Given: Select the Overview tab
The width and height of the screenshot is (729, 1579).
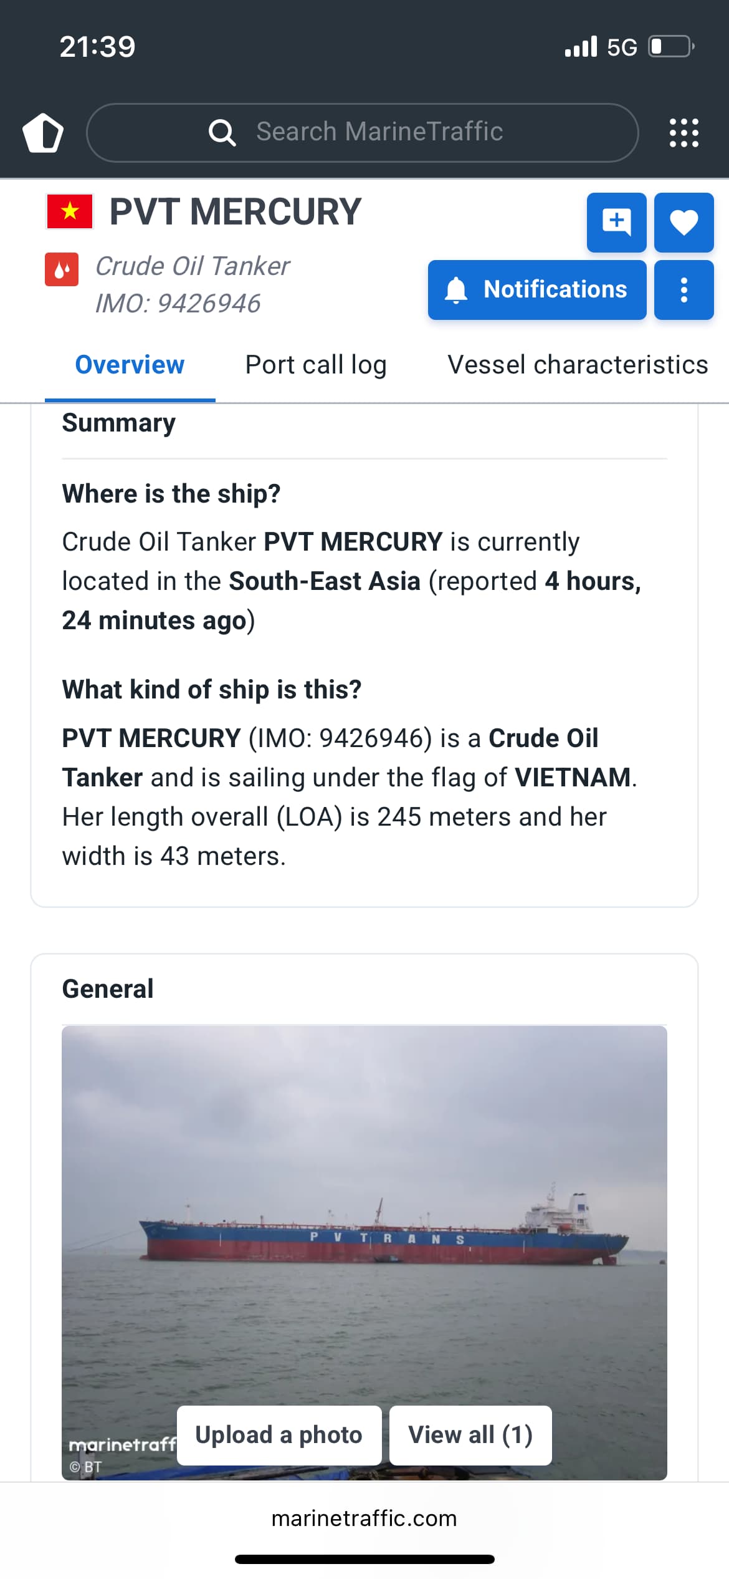Looking at the screenshot, I should pyautogui.click(x=130, y=365).
